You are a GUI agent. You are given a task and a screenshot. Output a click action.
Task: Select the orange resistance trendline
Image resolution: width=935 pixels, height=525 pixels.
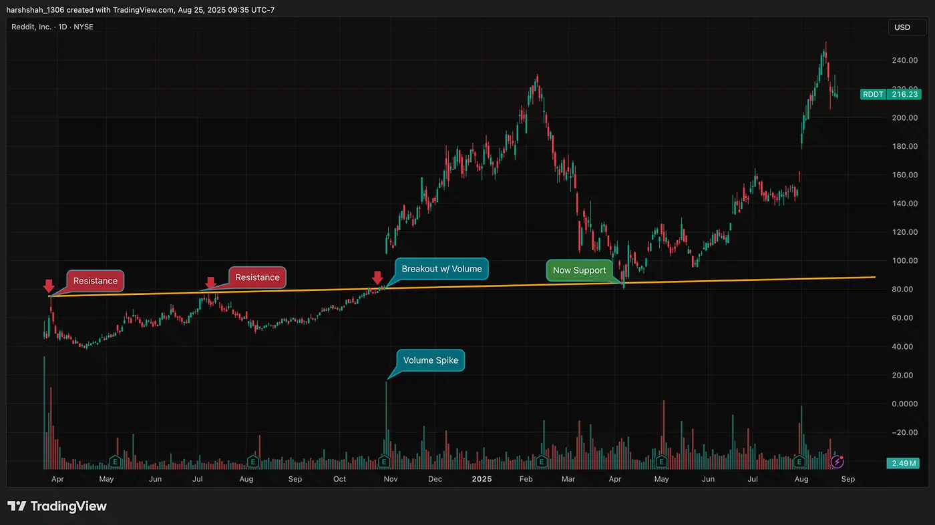click(461, 286)
